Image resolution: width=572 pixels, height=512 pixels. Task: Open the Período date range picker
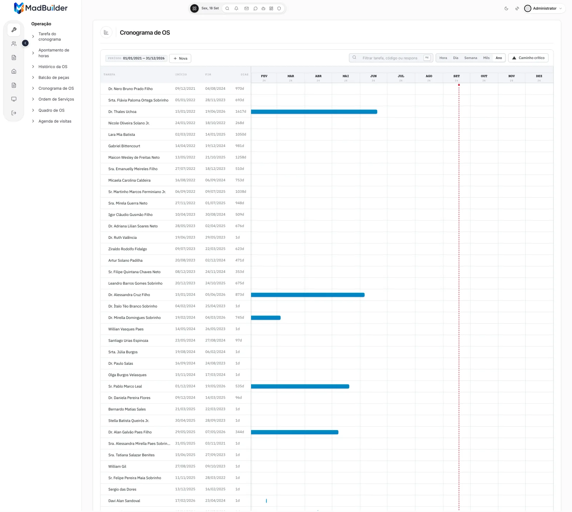[136, 58]
